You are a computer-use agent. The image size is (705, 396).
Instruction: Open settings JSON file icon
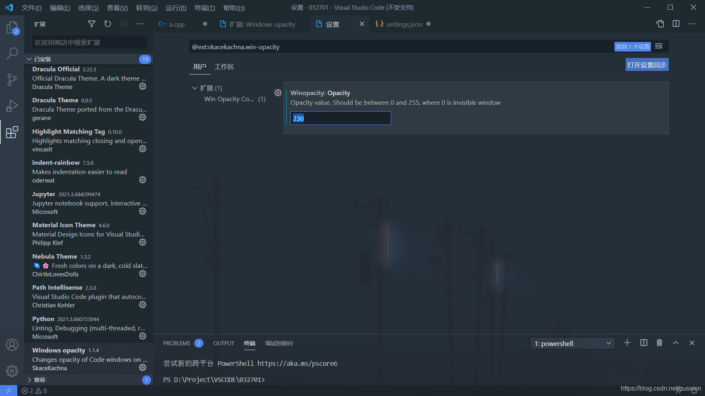(660, 24)
